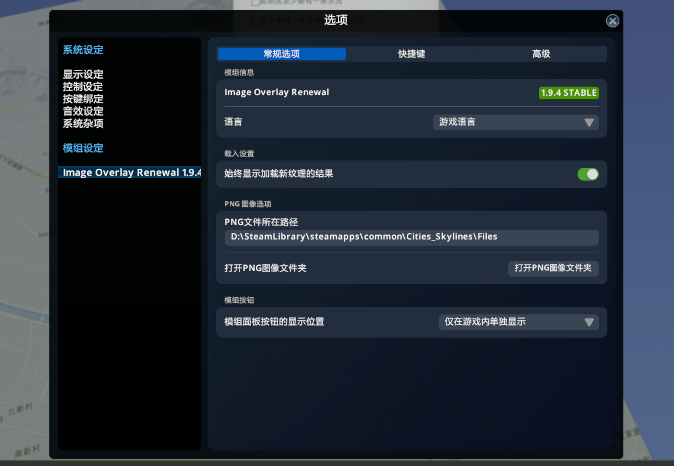Select the 常规选项 tab
The image size is (674, 466).
(x=281, y=54)
